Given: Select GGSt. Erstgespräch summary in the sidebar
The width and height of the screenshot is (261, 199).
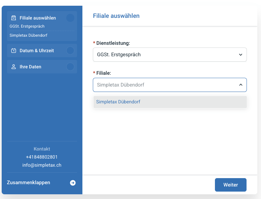Looking at the screenshot, I should pyautogui.click(x=27, y=26).
